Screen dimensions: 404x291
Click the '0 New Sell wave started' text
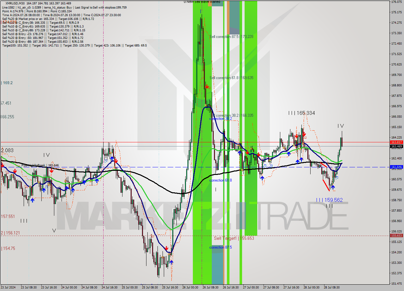point(202,2)
